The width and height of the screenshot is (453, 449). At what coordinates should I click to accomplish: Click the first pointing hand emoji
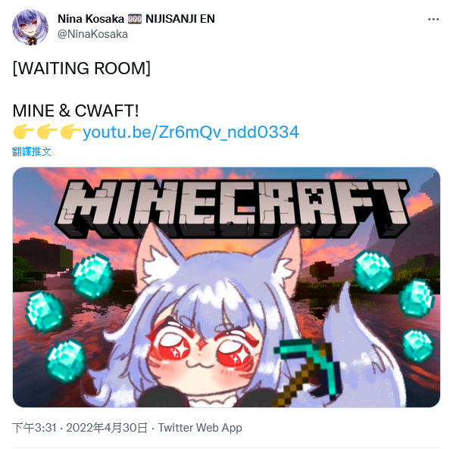(23, 132)
